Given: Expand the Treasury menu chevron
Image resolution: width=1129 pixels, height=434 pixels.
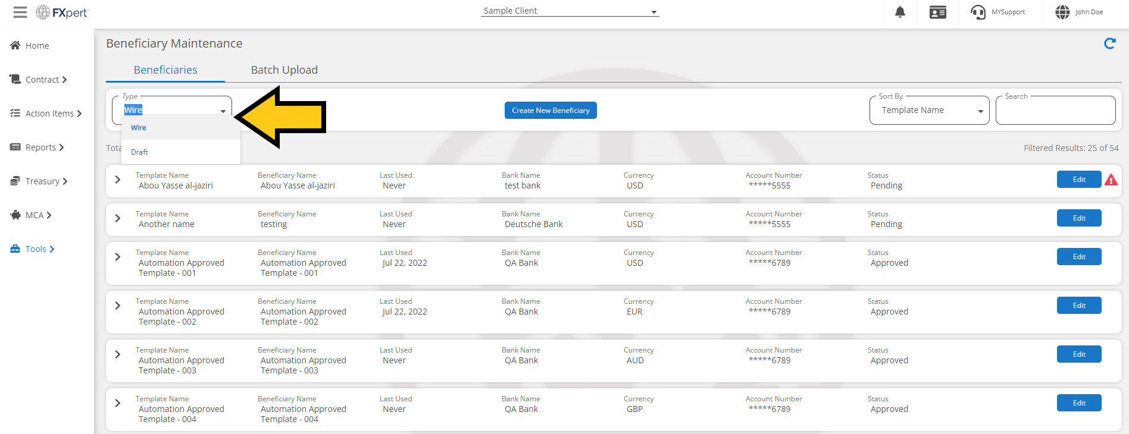Looking at the screenshot, I should (x=65, y=181).
